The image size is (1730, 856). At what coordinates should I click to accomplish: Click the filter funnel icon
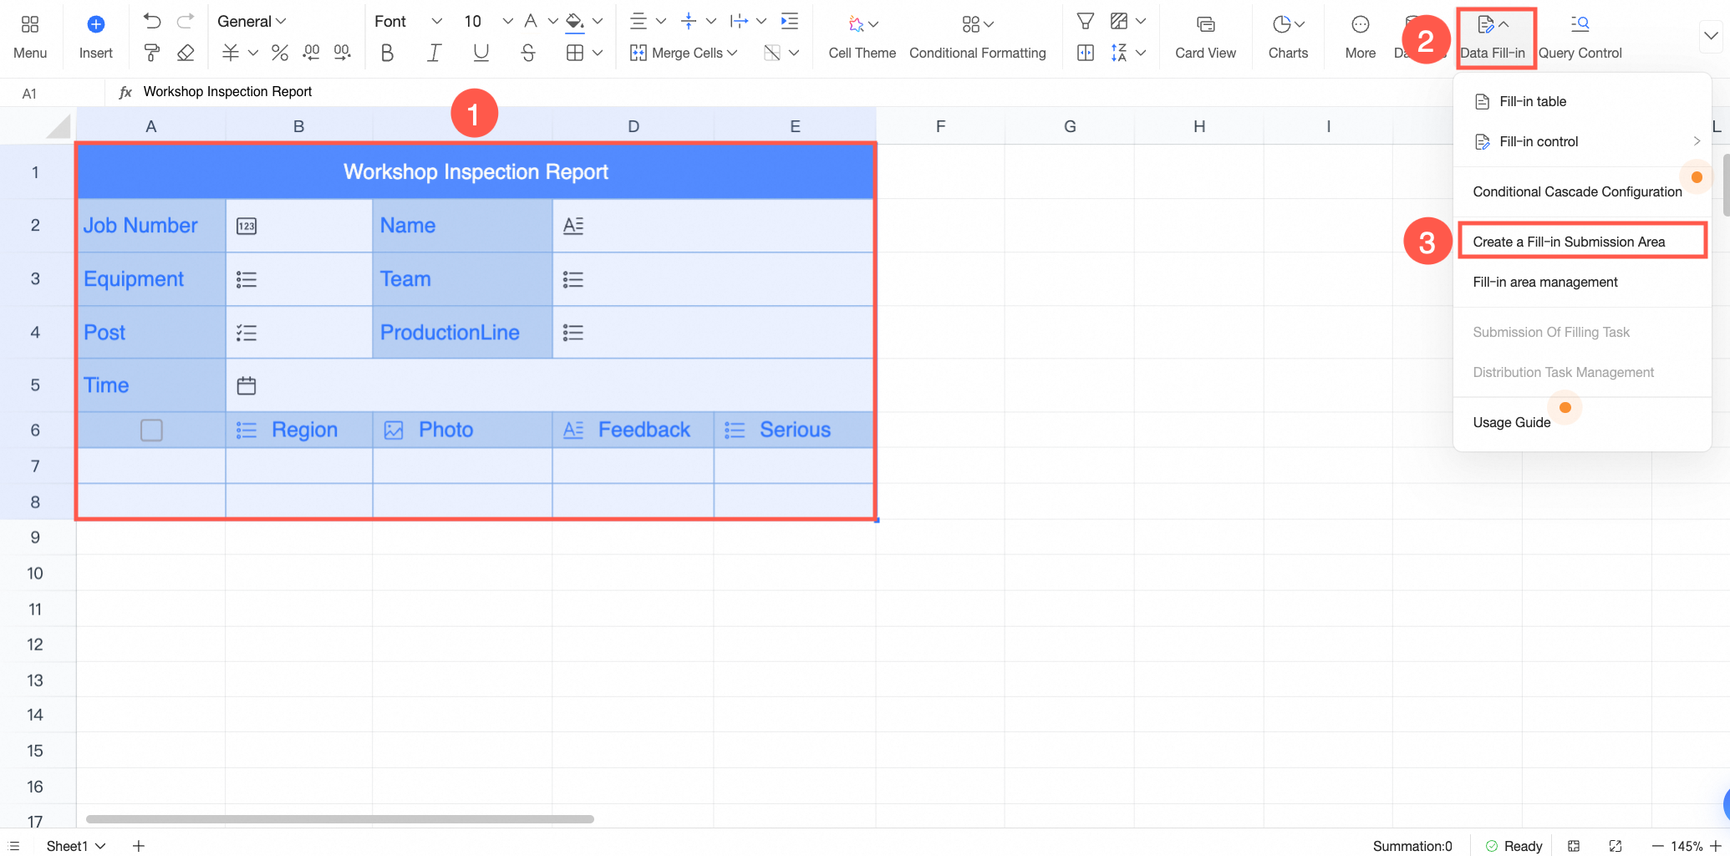[x=1086, y=21]
